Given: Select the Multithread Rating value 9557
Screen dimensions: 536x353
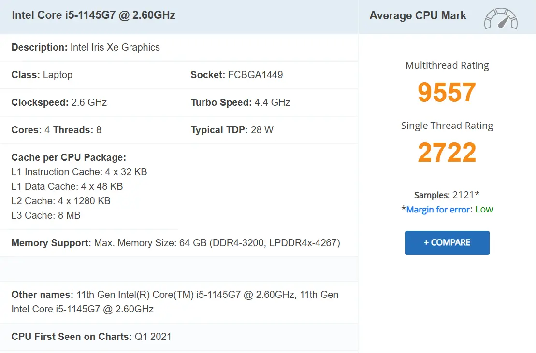Looking at the screenshot, I should click(447, 92).
